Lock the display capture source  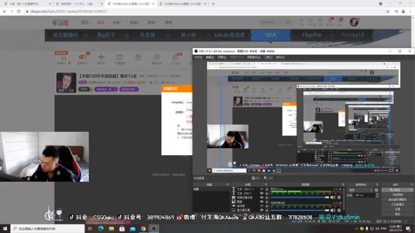pos(267,210)
